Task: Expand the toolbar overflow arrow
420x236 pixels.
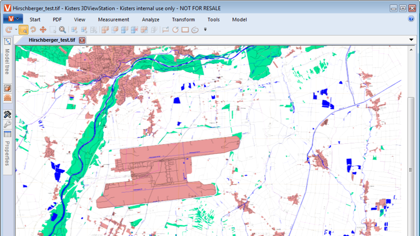Action: [205, 29]
